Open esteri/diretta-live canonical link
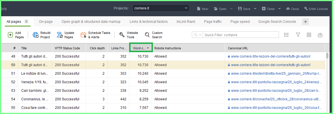The height and width of the screenshot is (114, 333). point(276,74)
